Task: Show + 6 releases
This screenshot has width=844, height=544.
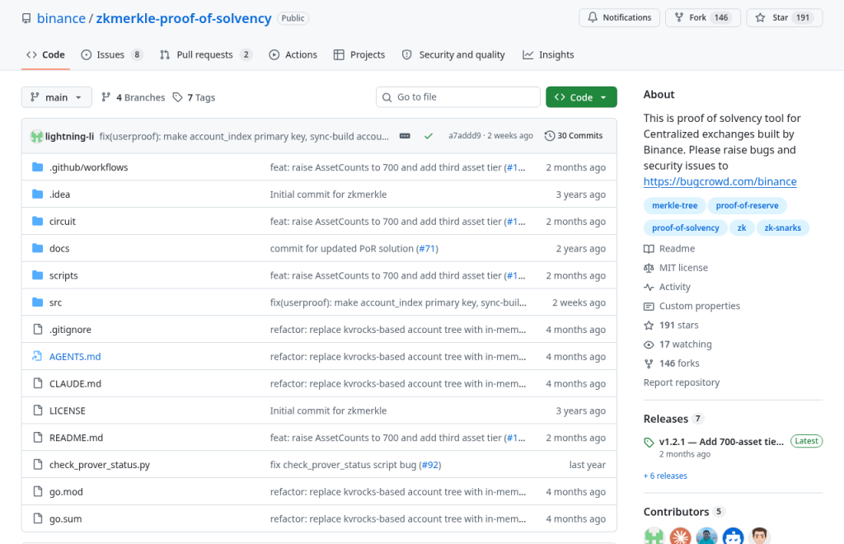Action: [665, 476]
